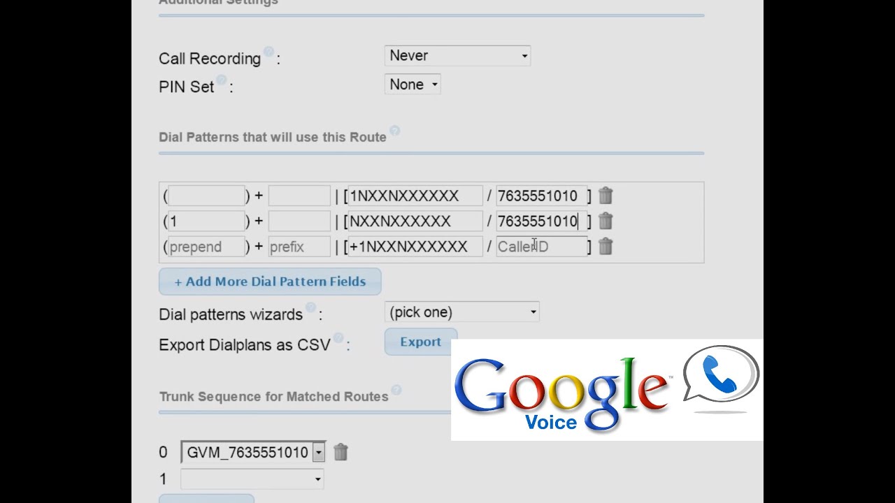View help for Export Dialplans as CSV
The width and height of the screenshot is (895, 503).
click(x=338, y=338)
